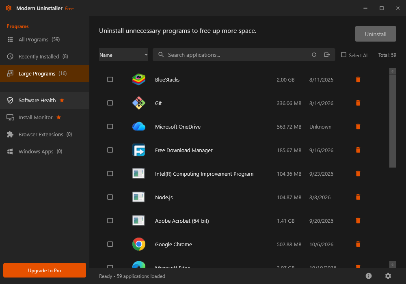Screen dimensions: 406x284
Task: Click the Adobe Acrobat program icon
Action: [x=138, y=221]
